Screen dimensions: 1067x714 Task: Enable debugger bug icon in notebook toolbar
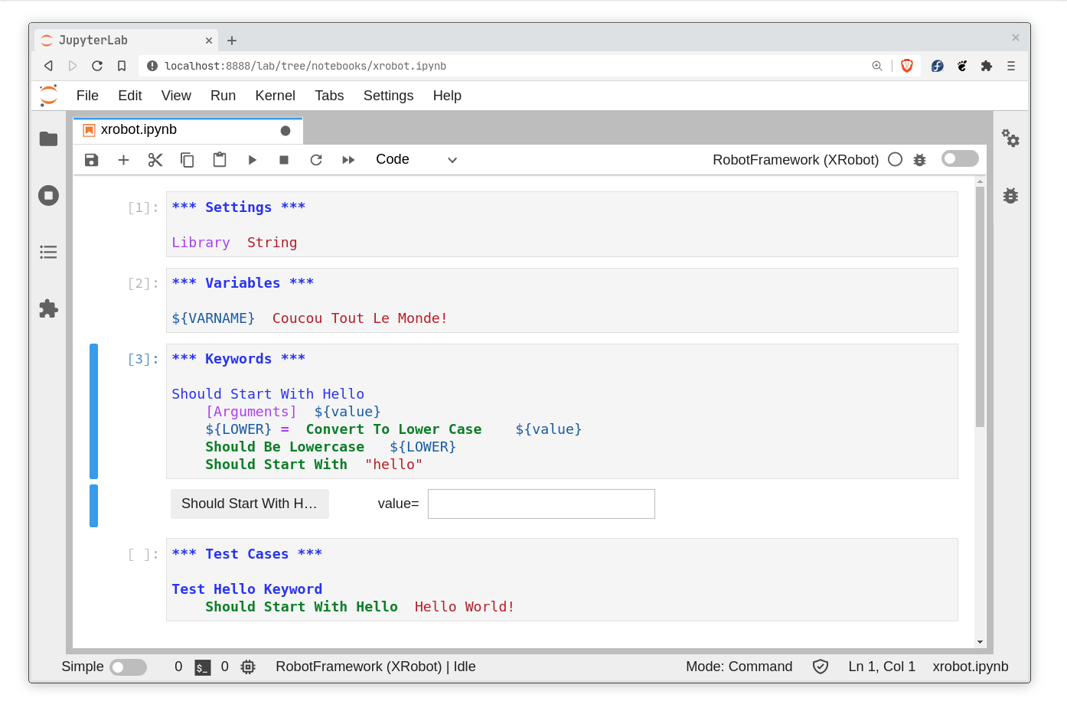point(920,160)
